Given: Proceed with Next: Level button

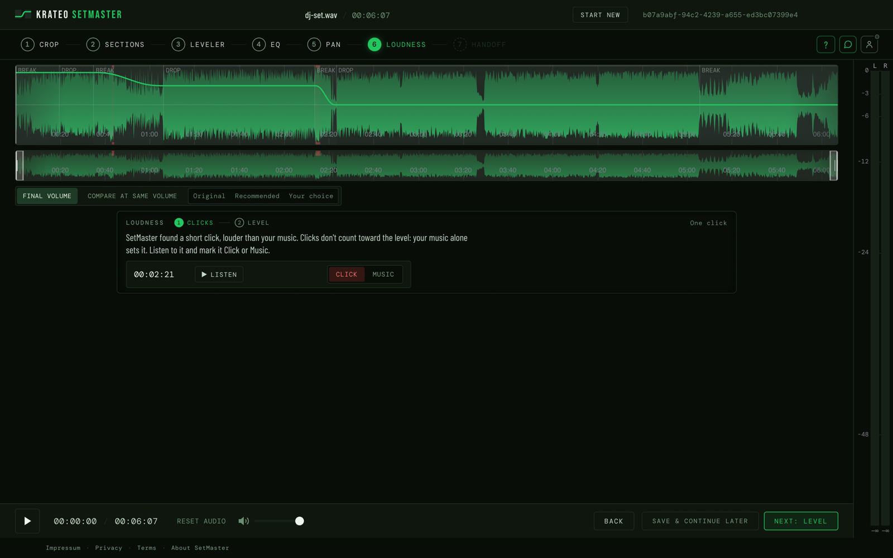Looking at the screenshot, I should 800,521.
